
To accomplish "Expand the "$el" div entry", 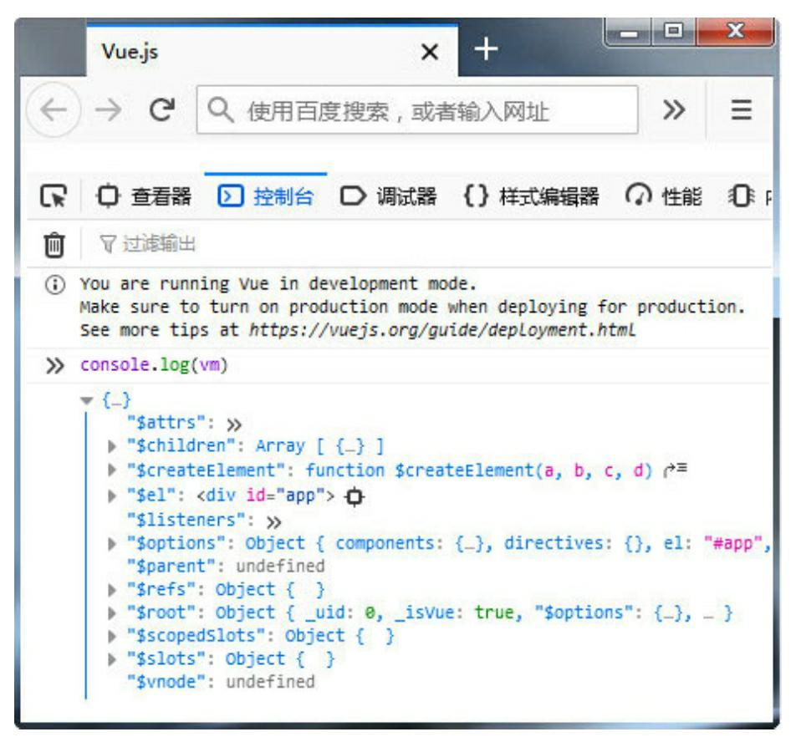I will click(112, 496).
